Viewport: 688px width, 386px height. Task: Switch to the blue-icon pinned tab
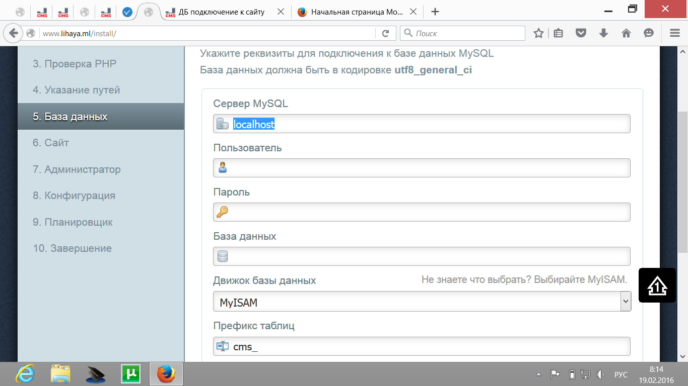click(x=127, y=12)
